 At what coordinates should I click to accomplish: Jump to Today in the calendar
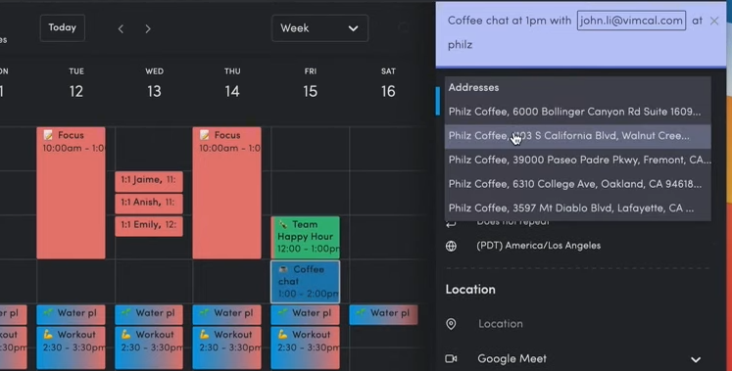[63, 28]
